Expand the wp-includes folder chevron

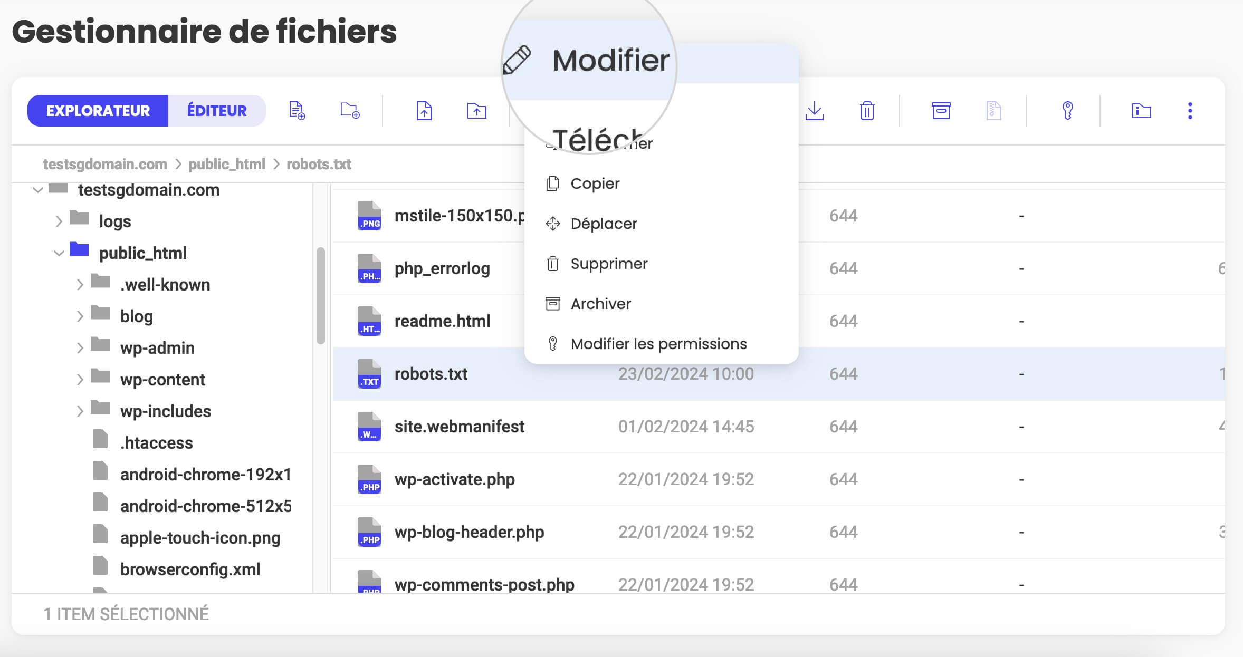(x=80, y=411)
